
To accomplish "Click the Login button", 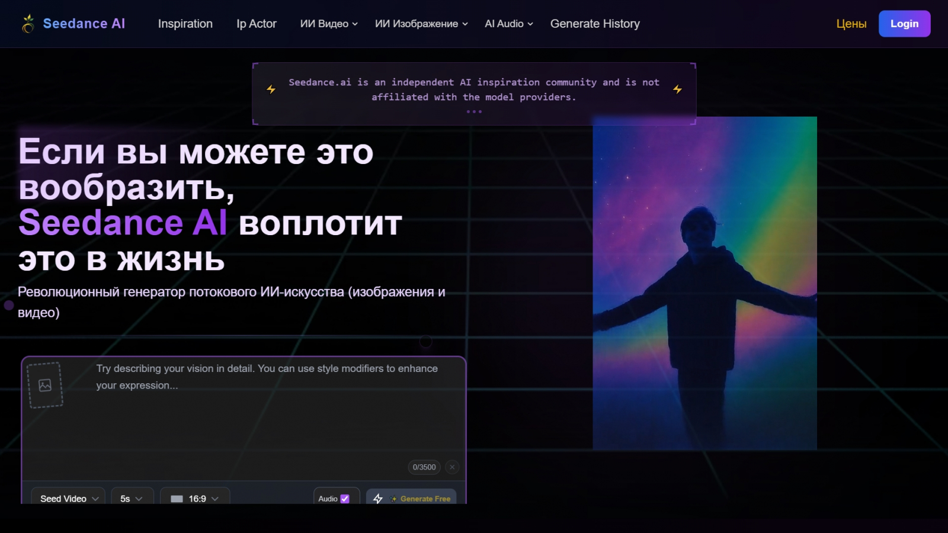I will 904,24.
